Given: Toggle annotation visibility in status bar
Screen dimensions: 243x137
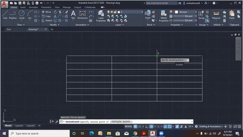Looking at the screenshot, I should pos(177,126).
